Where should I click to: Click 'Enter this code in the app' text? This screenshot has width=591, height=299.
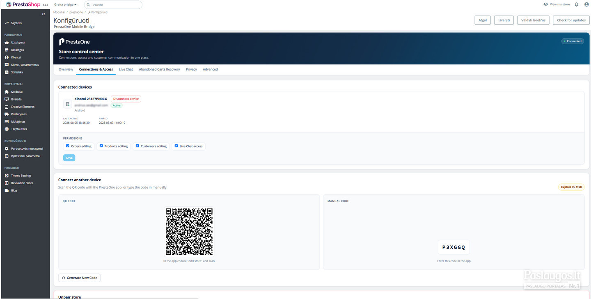pos(454,261)
